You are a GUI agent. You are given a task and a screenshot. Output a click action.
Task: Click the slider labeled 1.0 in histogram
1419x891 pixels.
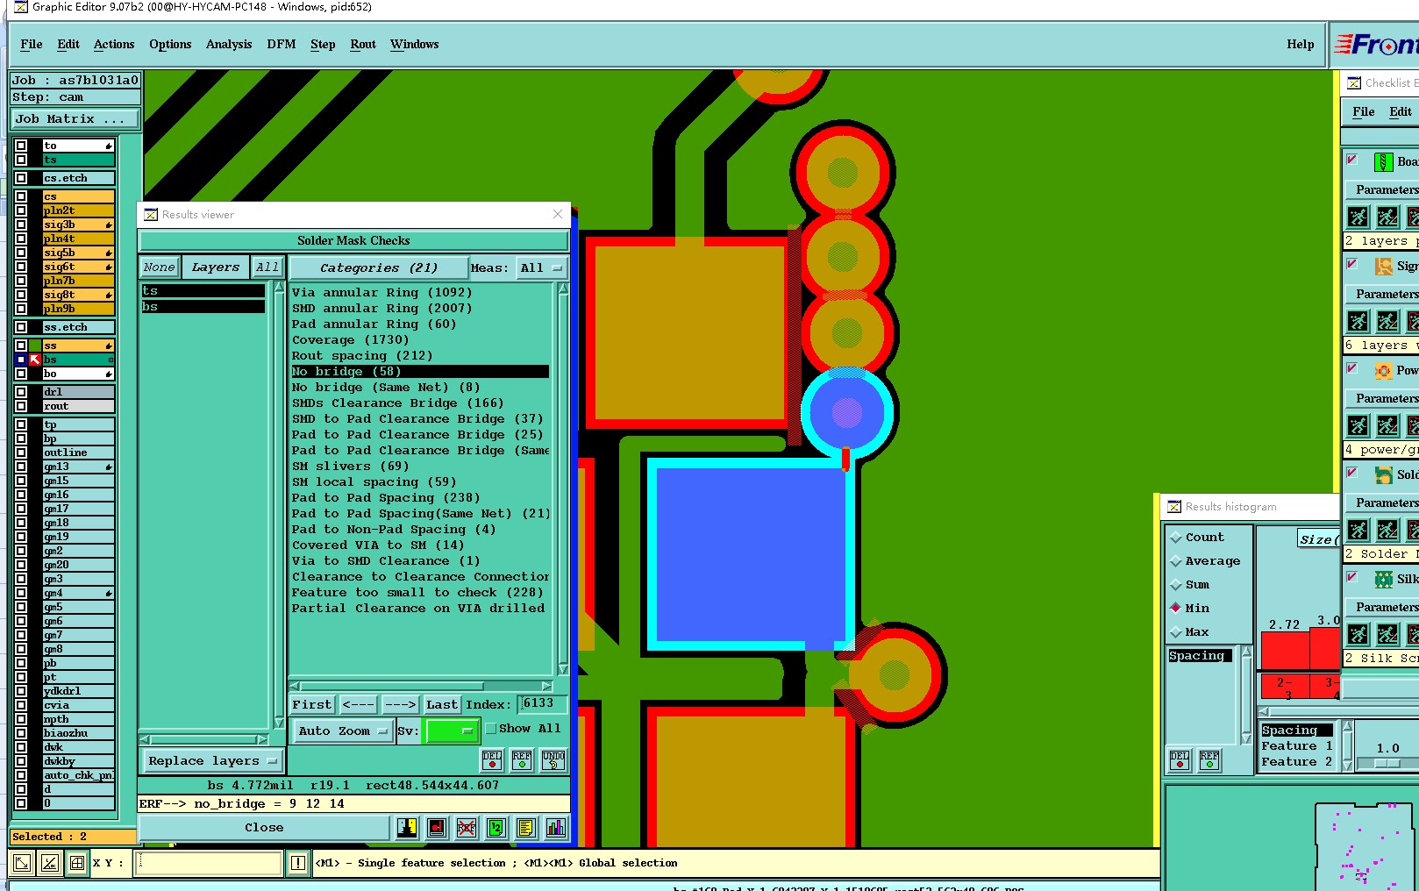click(1387, 763)
